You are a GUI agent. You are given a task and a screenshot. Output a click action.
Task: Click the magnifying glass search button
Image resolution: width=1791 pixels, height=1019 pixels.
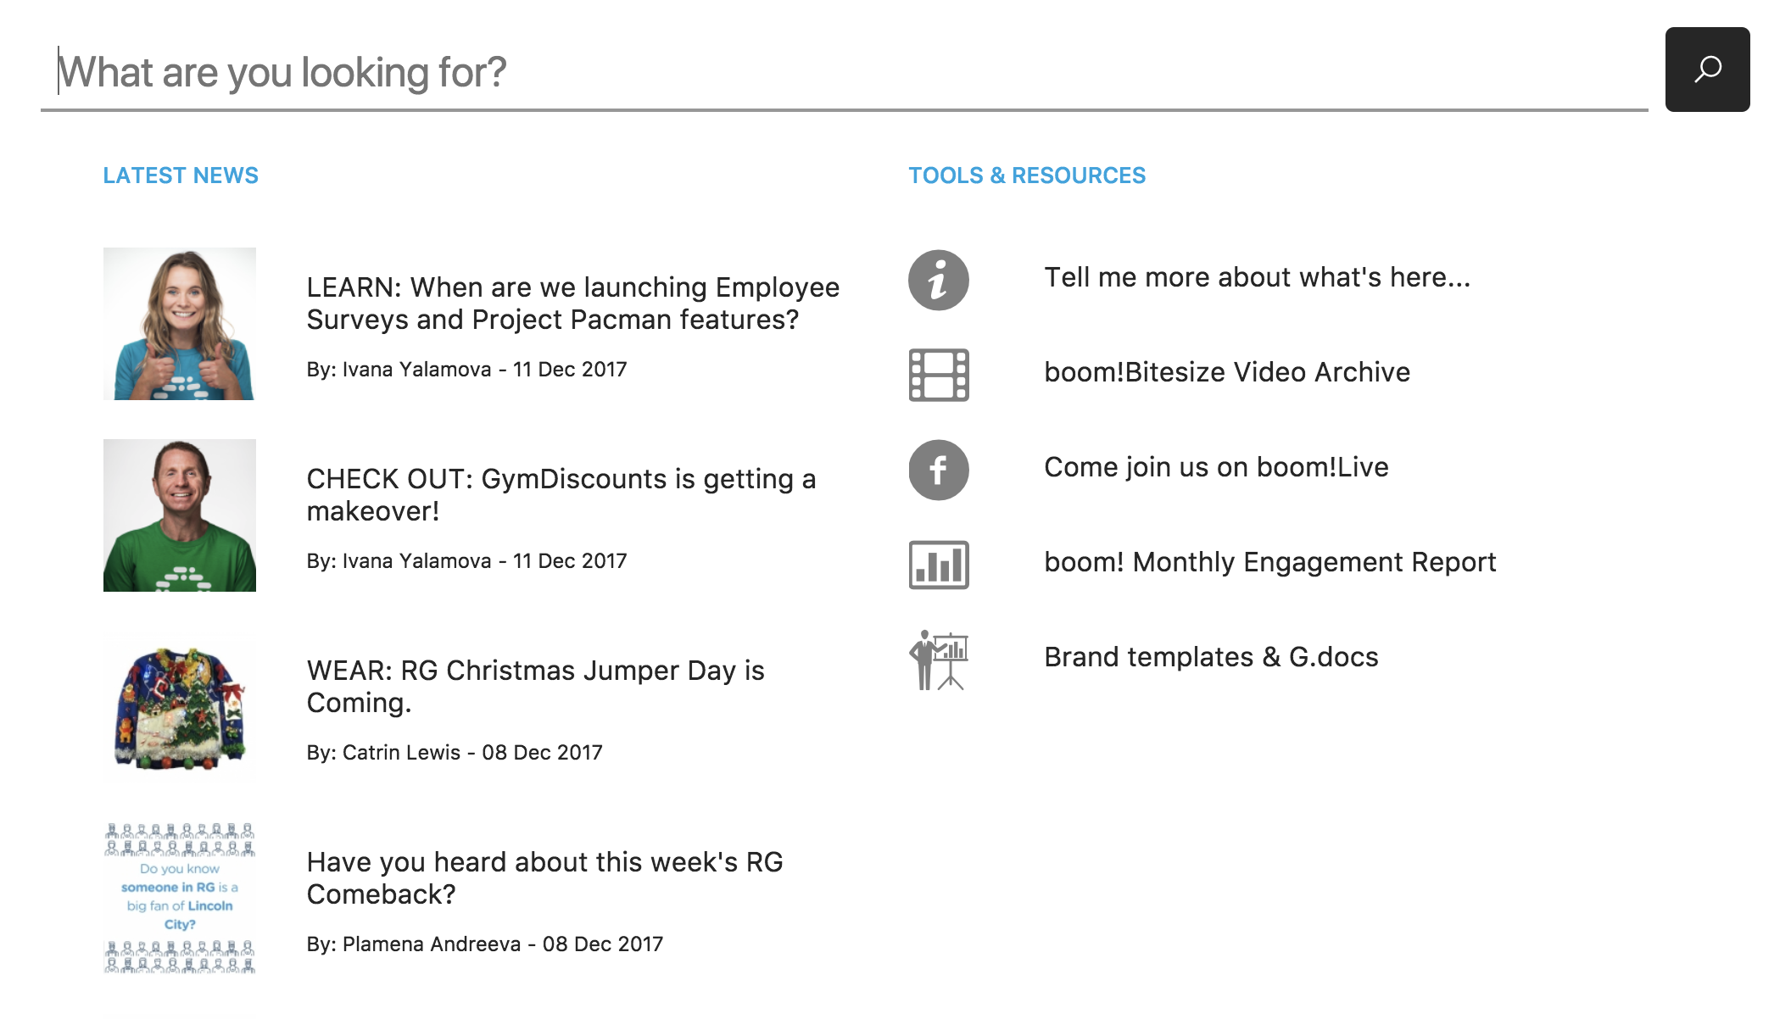pyautogui.click(x=1707, y=70)
